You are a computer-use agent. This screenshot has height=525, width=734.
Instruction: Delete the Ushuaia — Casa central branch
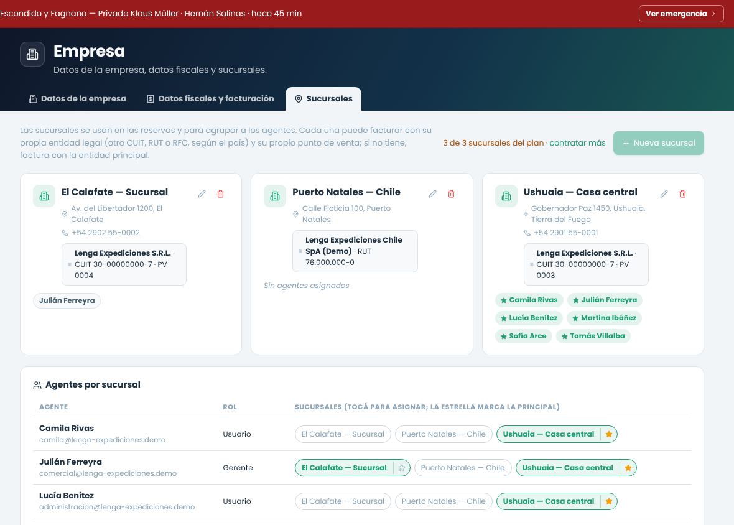click(682, 193)
